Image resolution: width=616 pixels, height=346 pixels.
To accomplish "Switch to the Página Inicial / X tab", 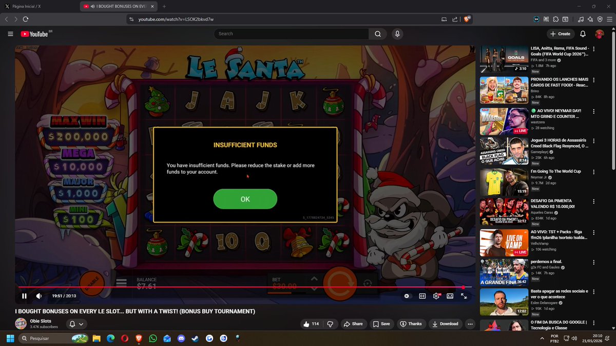I will 40,6.
